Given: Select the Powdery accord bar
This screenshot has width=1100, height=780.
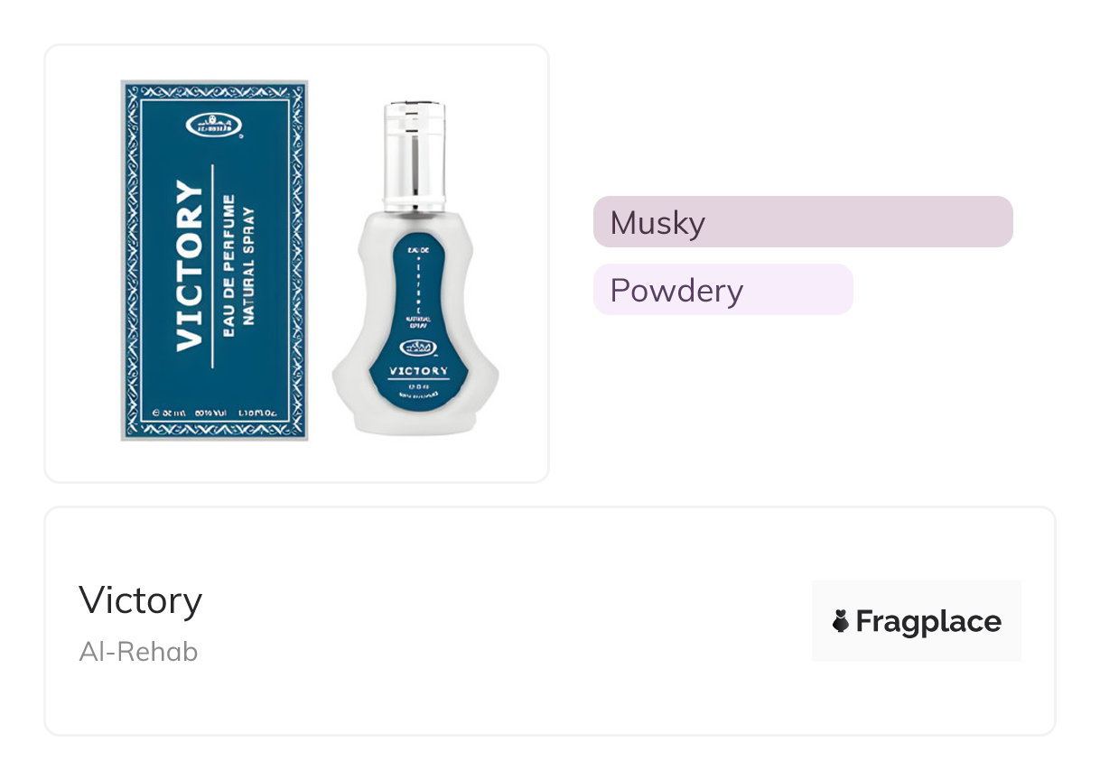Looking at the screenshot, I should click(x=722, y=290).
